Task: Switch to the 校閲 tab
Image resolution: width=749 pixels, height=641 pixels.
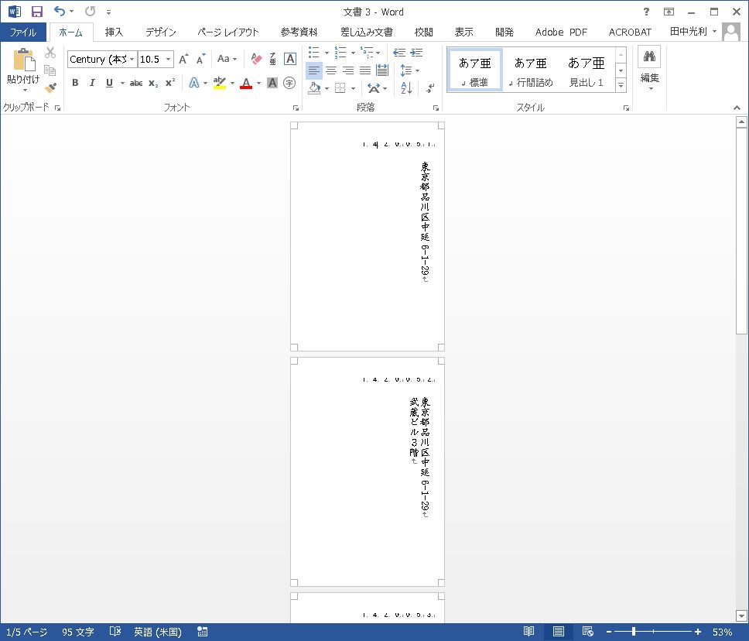Action: 423,32
